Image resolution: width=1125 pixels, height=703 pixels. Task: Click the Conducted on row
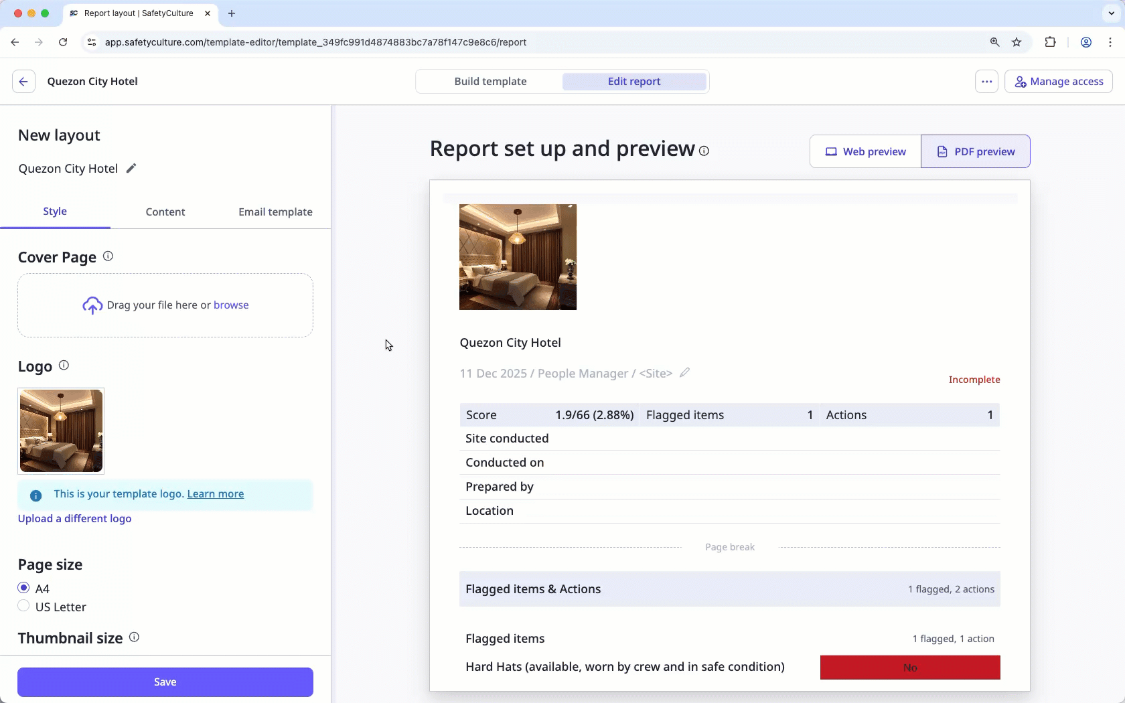click(730, 463)
